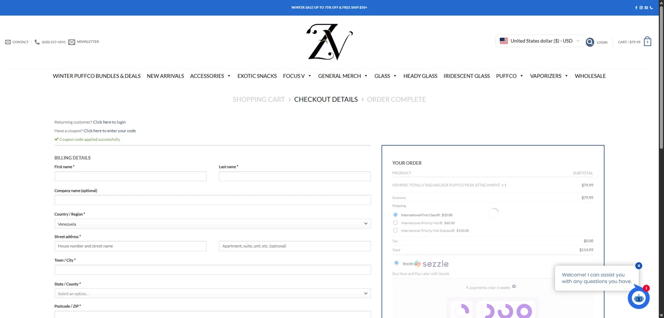Click the Town / City input field
664x318 pixels.
tap(212, 270)
